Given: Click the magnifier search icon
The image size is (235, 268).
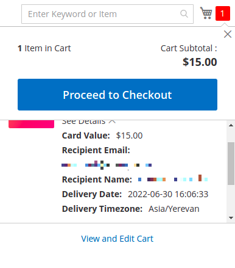Looking at the screenshot, I should pos(184,14).
